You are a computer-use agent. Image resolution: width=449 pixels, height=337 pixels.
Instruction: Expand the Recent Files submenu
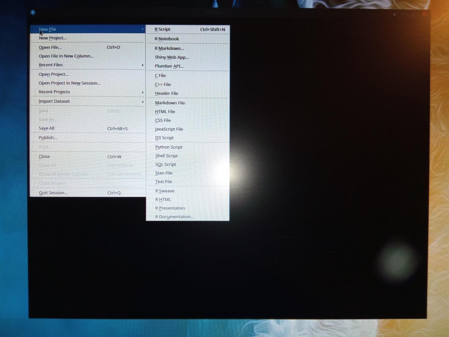click(x=51, y=65)
